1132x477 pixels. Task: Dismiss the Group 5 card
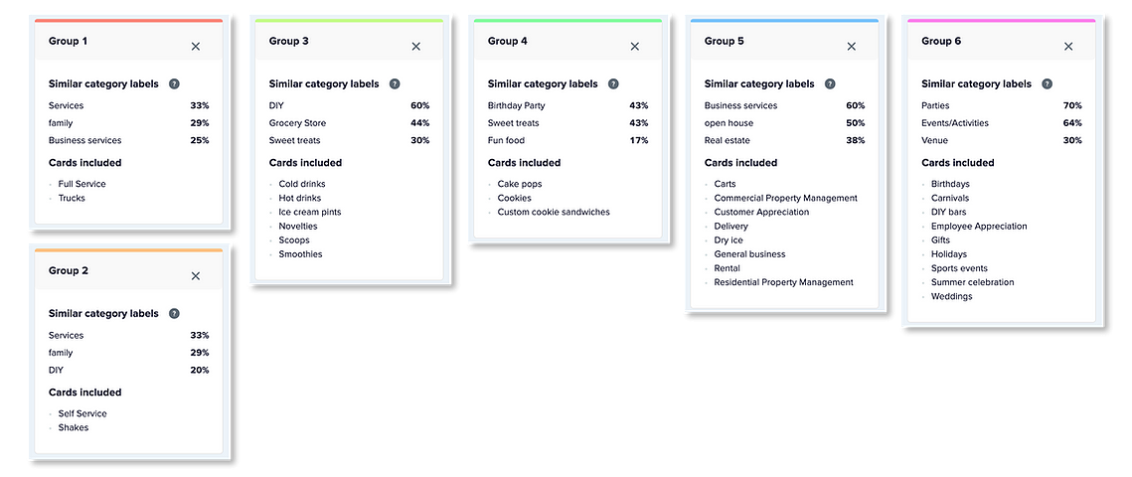(x=851, y=46)
